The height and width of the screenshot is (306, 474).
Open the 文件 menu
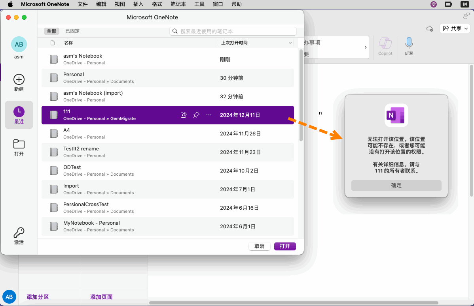83,4
